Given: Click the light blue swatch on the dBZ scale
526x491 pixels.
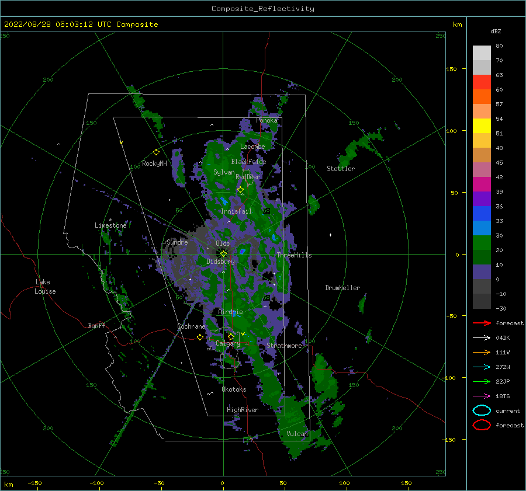Looking at the screenshot, I should [482, 228].
